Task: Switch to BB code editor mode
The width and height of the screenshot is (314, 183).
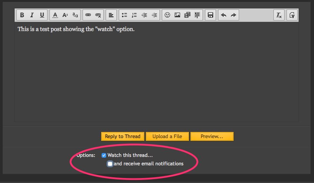Action: pyautogui.click(x=292, y=15)
